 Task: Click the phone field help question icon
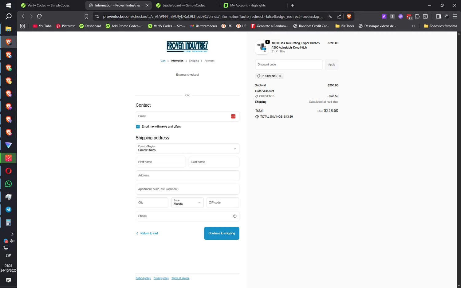click(235, 216)
